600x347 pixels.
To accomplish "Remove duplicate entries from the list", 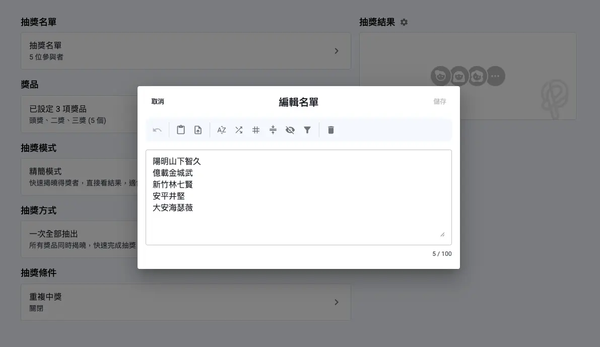I will [x=273, y=129].
